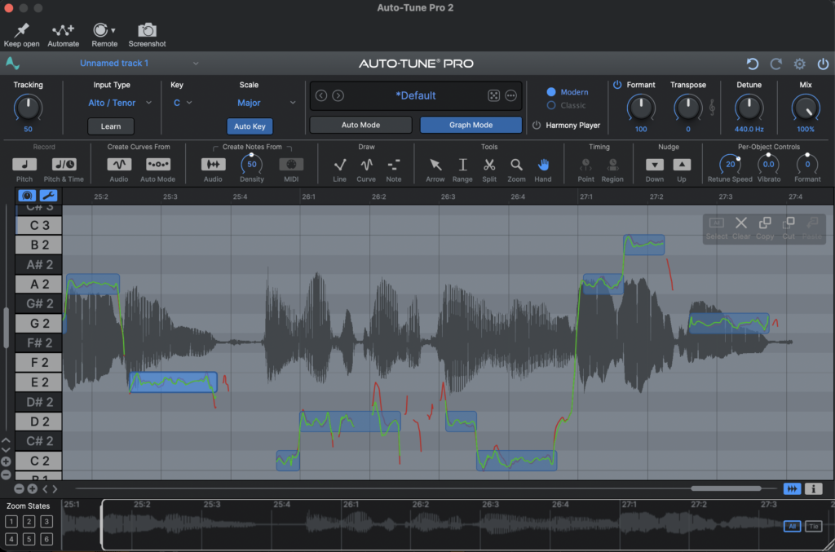835x552 pixels.
Task: Select the Hand tool
Action: (x=543, y=165)
